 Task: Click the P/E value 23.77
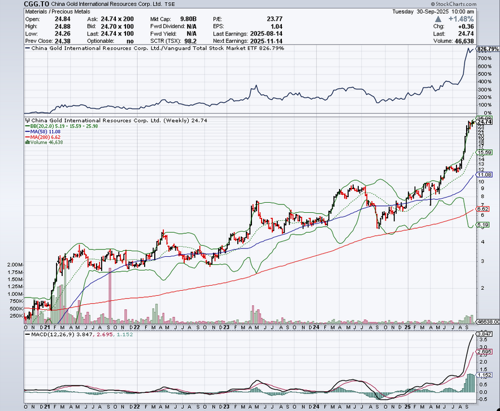pyautogui.click(x=275, y=19)
